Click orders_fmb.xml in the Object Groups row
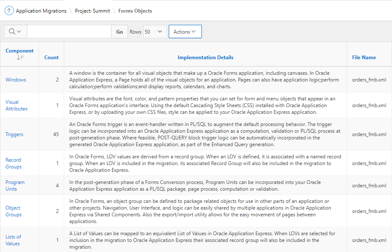The width and height of the screenshot is (392, 252). tap(369, 211)
